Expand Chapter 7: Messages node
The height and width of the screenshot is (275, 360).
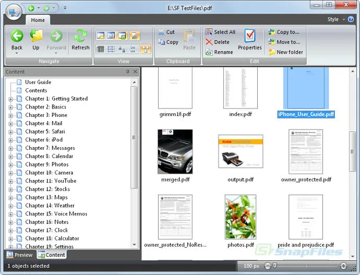[10, 149]
